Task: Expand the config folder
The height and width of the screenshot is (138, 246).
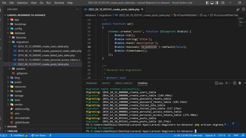Action: point(8,28)
